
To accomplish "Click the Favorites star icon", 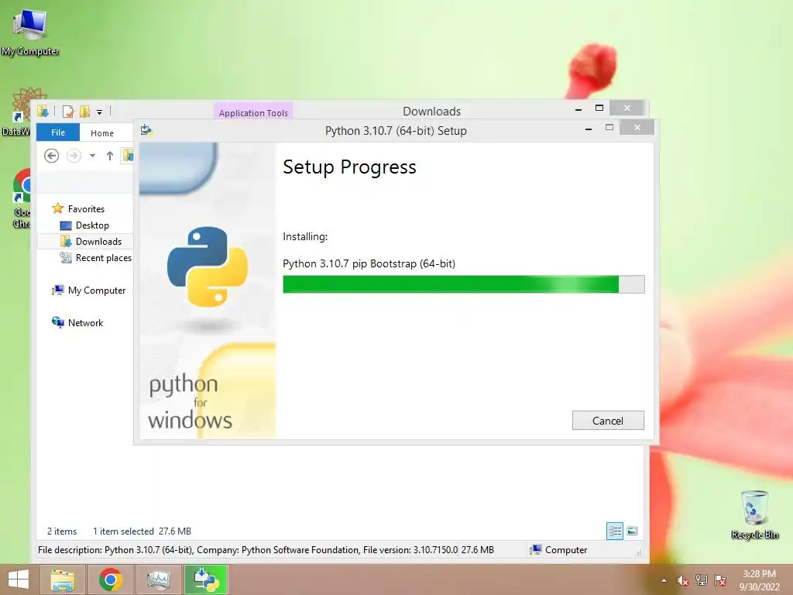I will pyautogui.click(x=57, y=208).
